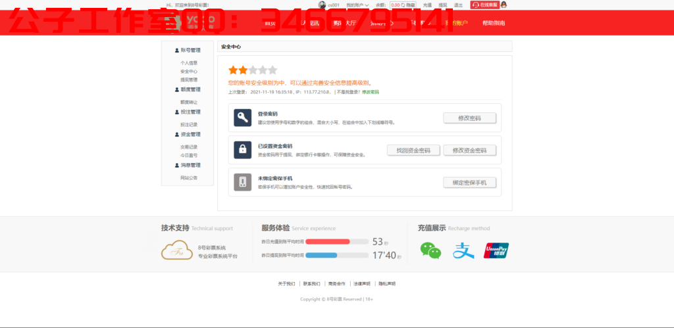Open 投注记录 in sidebar
This screenshot has width=674, height=328.
[189, 124]
